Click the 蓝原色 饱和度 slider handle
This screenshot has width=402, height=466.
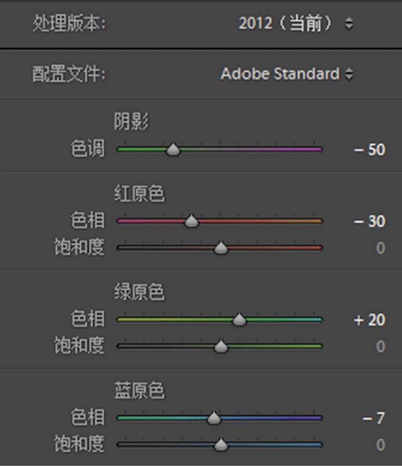(221, 445)
